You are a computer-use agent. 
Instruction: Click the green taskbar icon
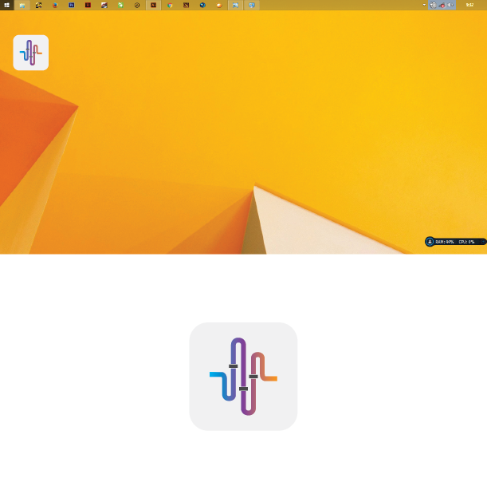(120, 5)
